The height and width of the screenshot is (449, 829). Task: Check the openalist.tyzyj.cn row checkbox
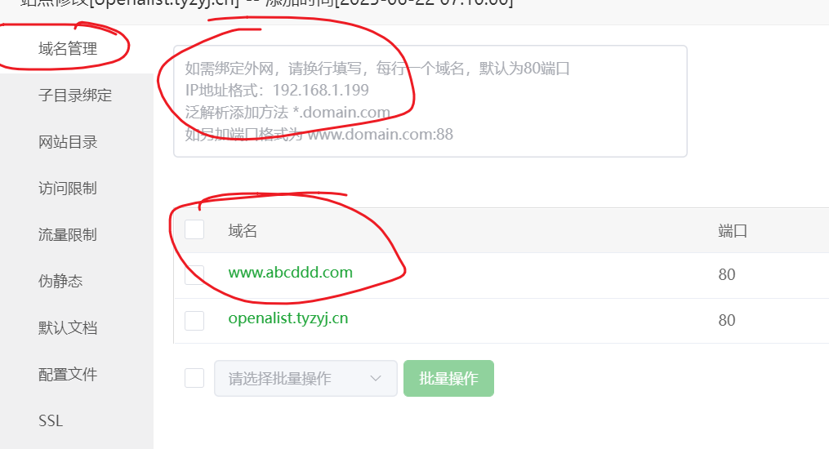tap(194, 320)
